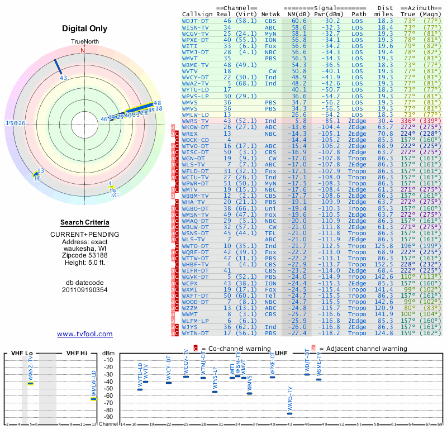This screenshot has height=429, width=447.
Task: Select the WDJT-DT callsign in the table
Action: [x=196, y=21]
